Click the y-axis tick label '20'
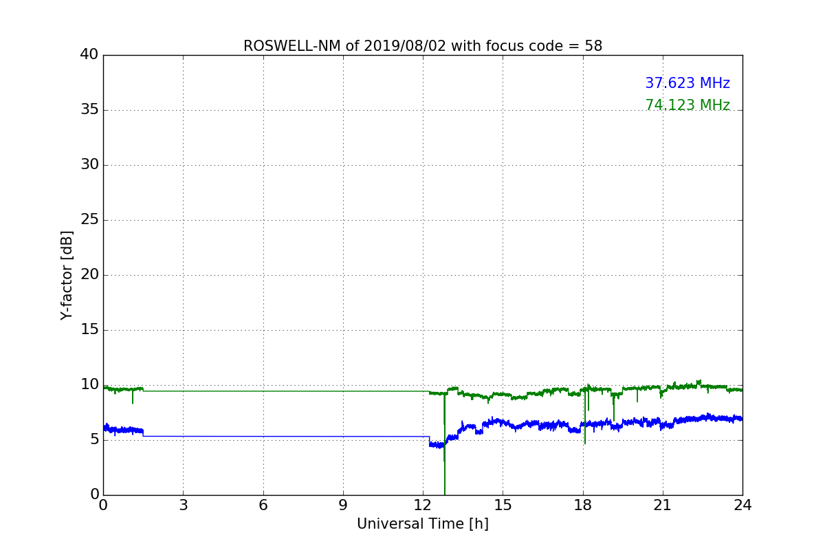Image resolution: width=825 pixels, height=550 pixels. coord(89,274)
